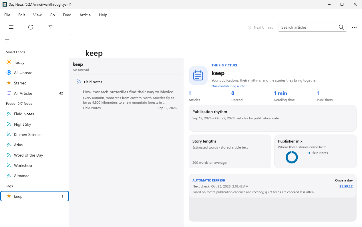This screenshot has height=227, width=362.
Task: Click the Field Notes group header in article list
Action: tap(126, 82)
